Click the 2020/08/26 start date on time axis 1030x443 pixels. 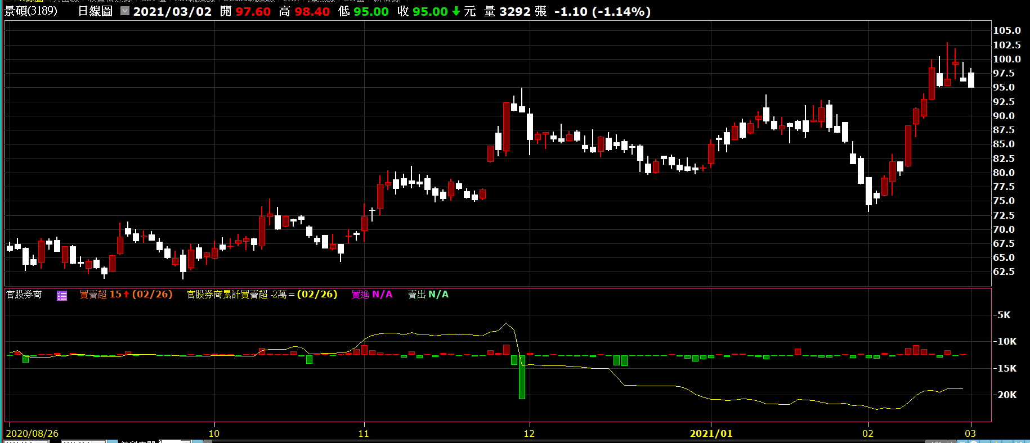pos(32,433)
